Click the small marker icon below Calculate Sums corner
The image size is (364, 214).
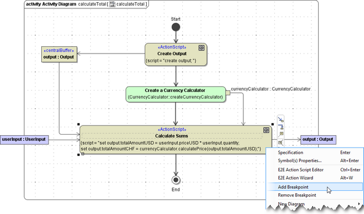coord(83,154)
